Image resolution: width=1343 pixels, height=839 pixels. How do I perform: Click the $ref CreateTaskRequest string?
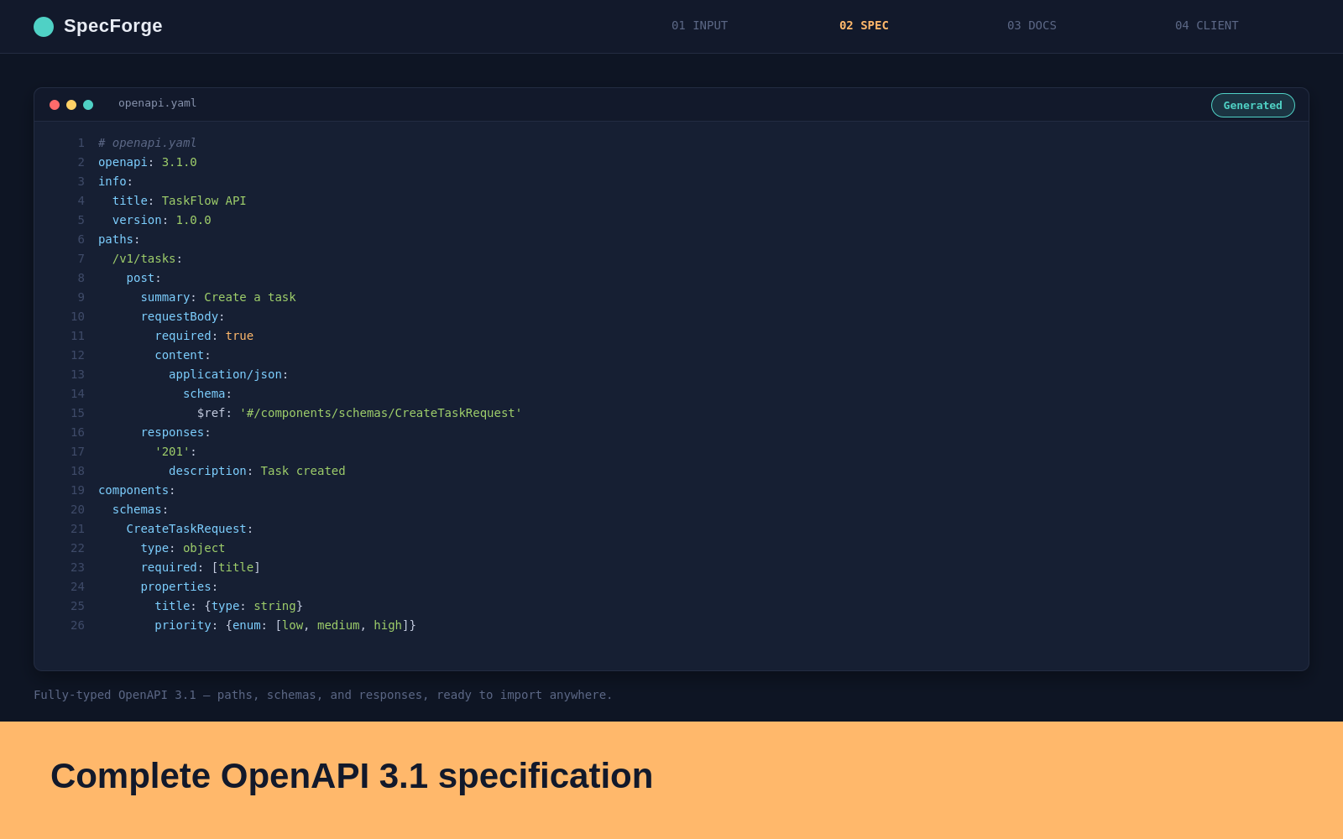pyautogui.click(x=380, y=413)
